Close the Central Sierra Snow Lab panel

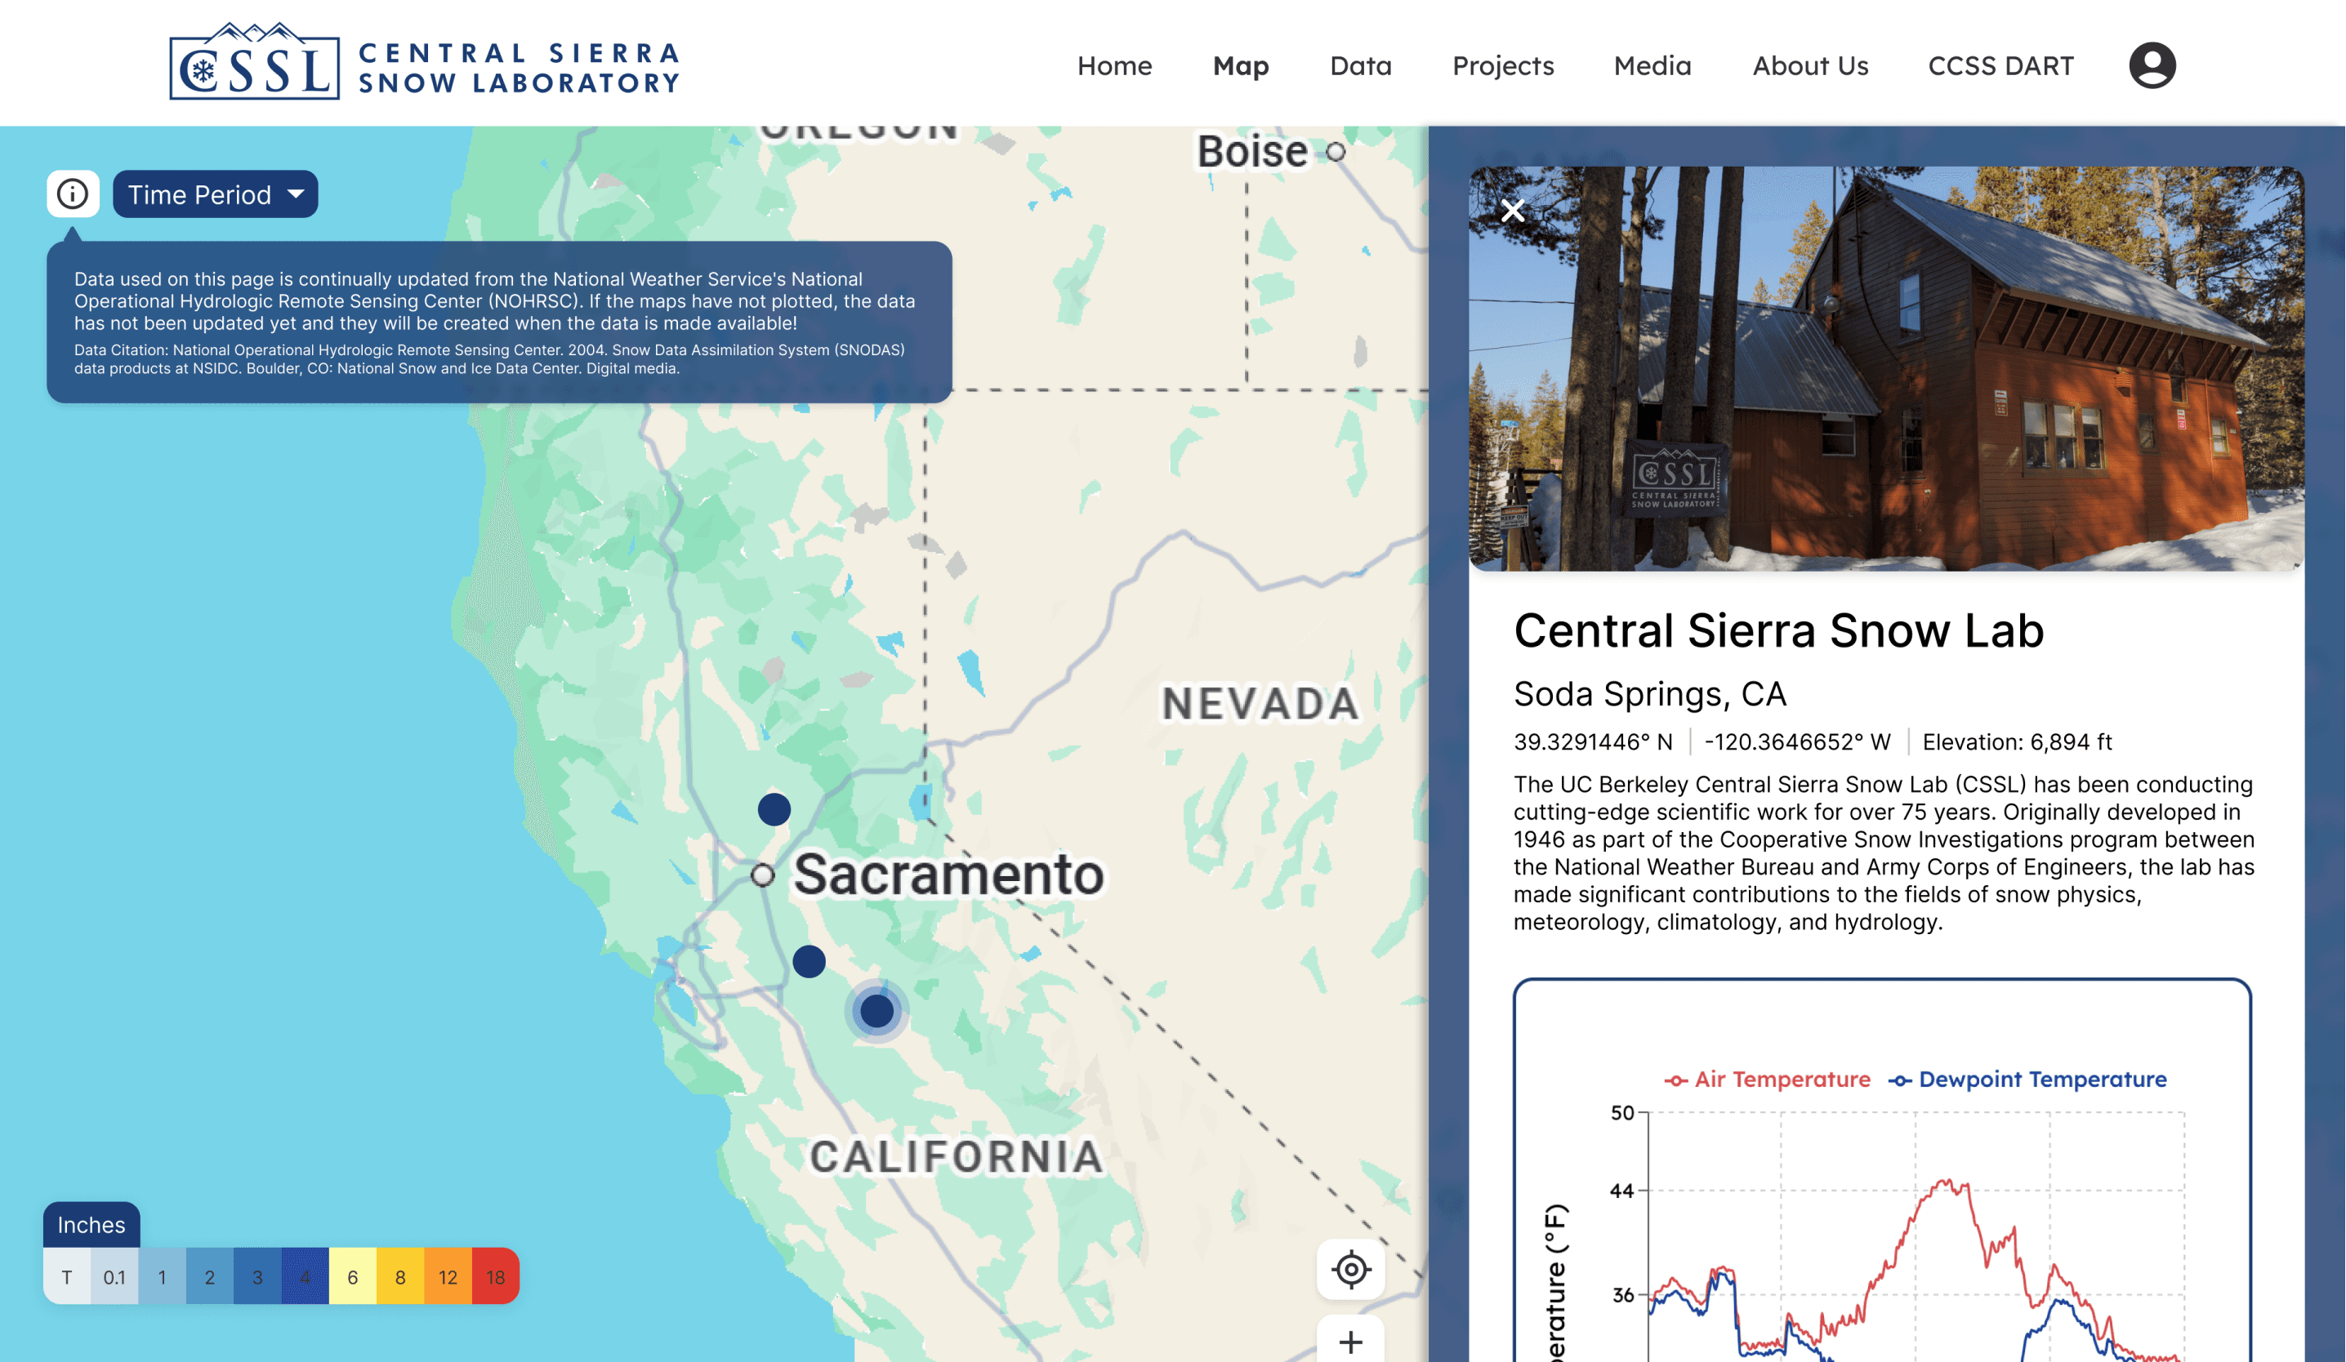1513,211
